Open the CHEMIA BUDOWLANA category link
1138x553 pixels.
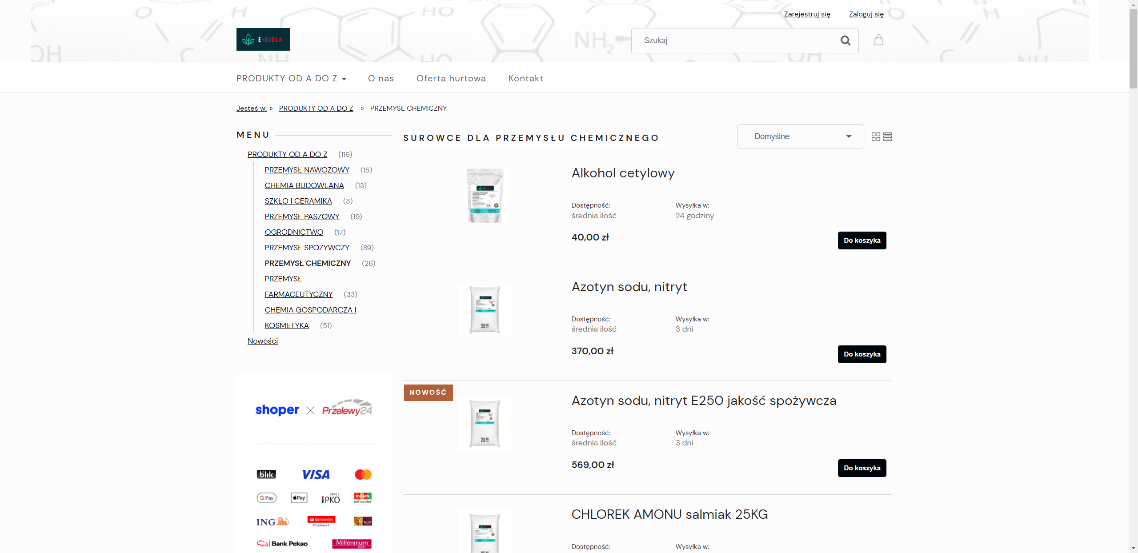[x=304, y=185]
